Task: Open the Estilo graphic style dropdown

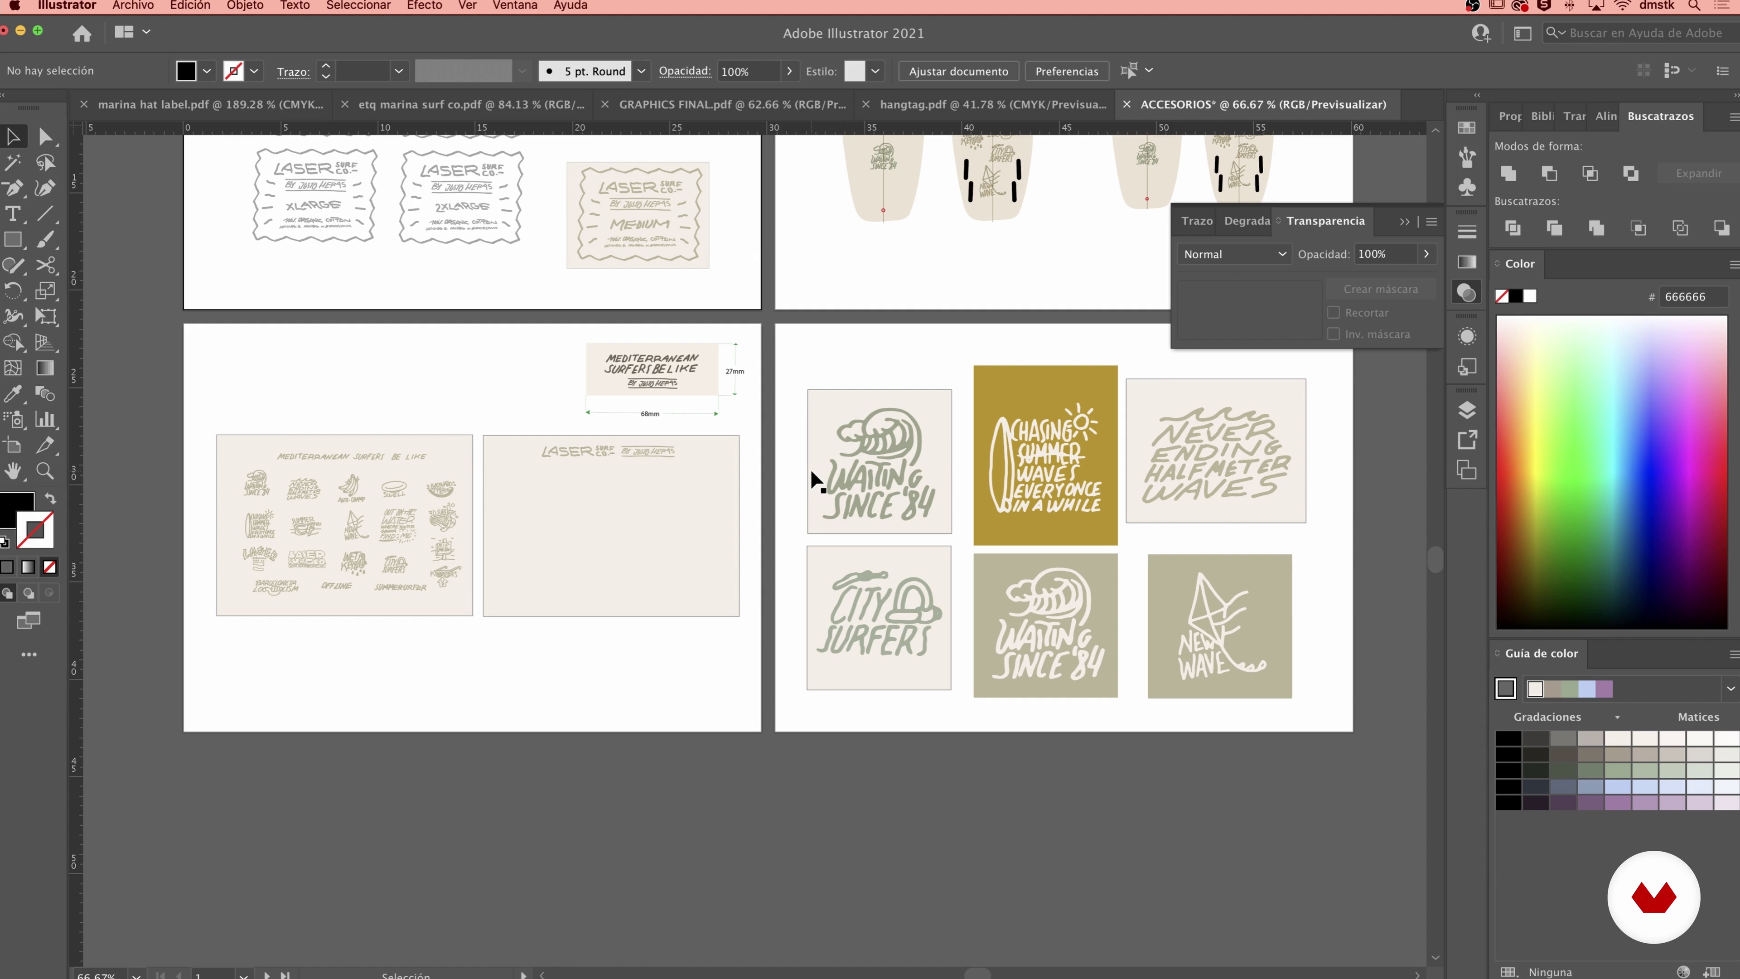Action: point(875,71)
